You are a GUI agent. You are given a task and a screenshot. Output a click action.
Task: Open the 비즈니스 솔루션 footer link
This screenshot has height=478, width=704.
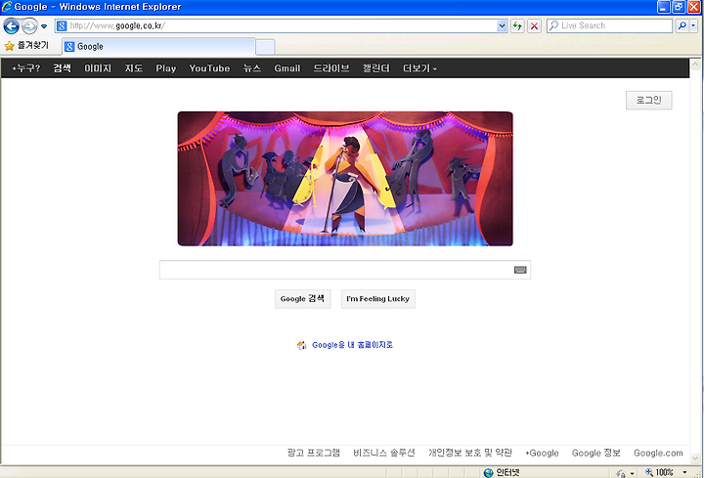(384, 453)
